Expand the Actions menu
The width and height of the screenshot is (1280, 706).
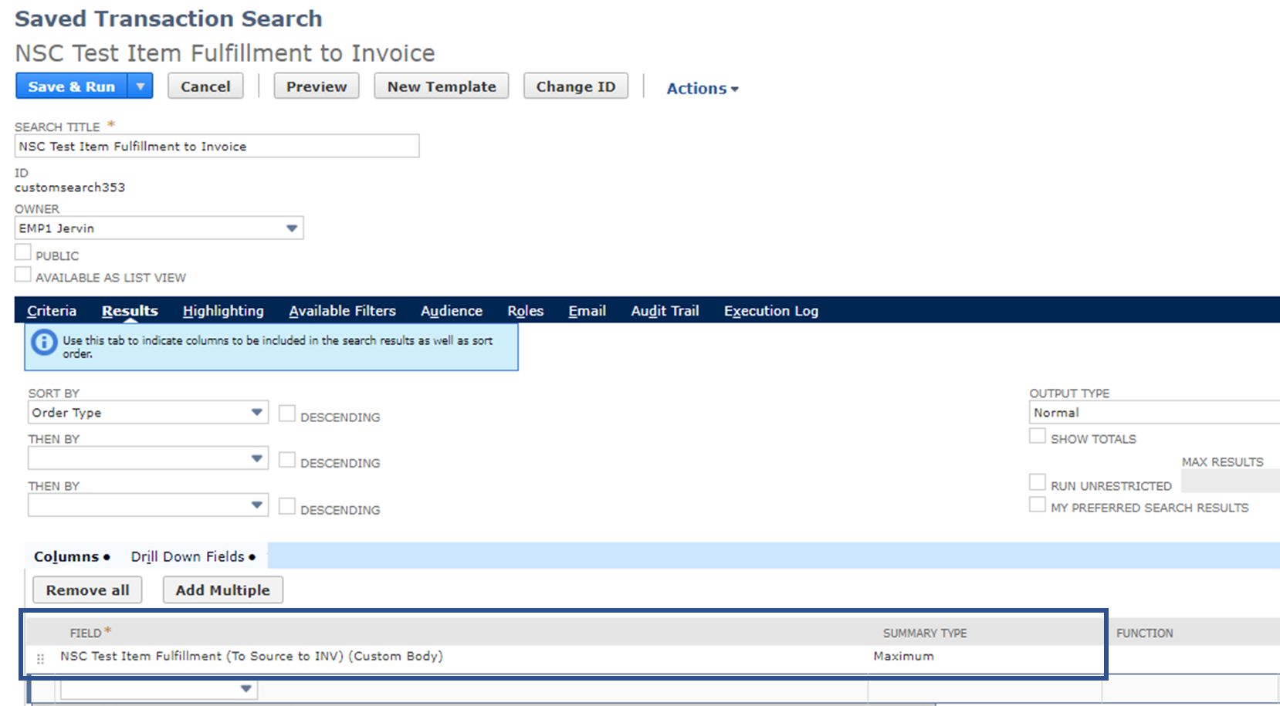point(703,89)
